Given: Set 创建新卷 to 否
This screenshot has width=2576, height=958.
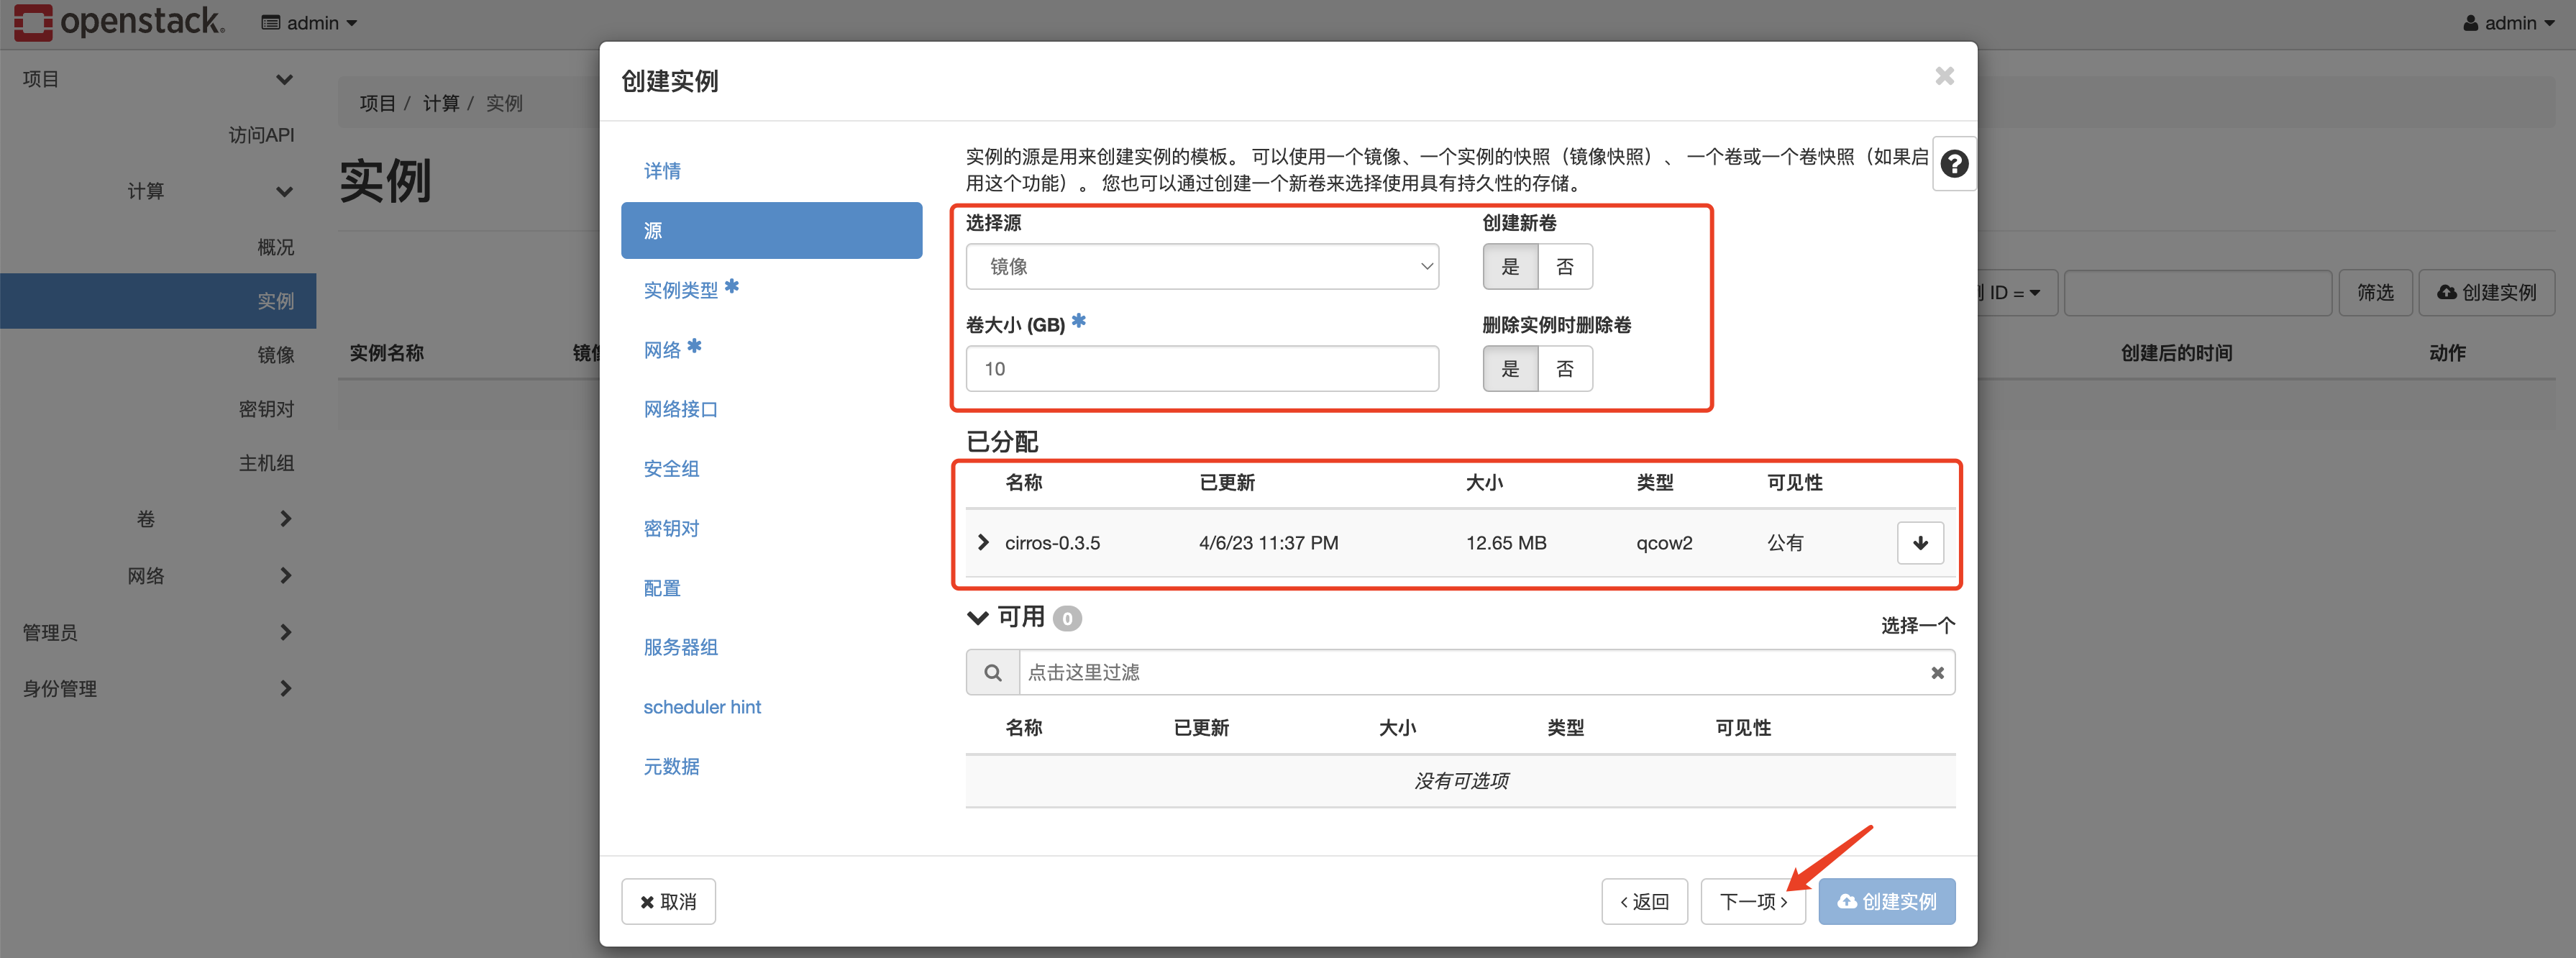Looking at the screenshot, I should pyautogui.click(x=1565, y=266).
